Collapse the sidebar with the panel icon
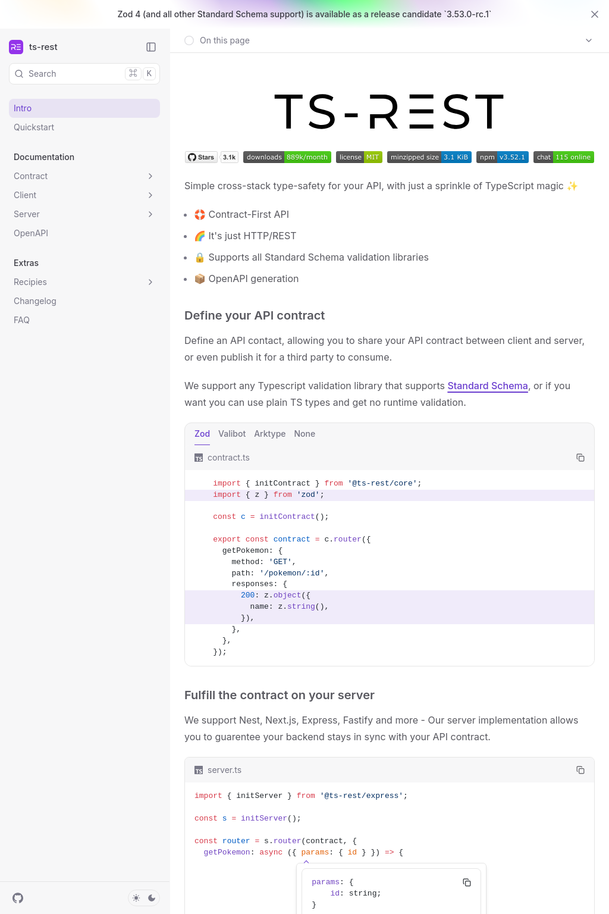The width and height of the screenshot is (609, 914). pos(151,47)
